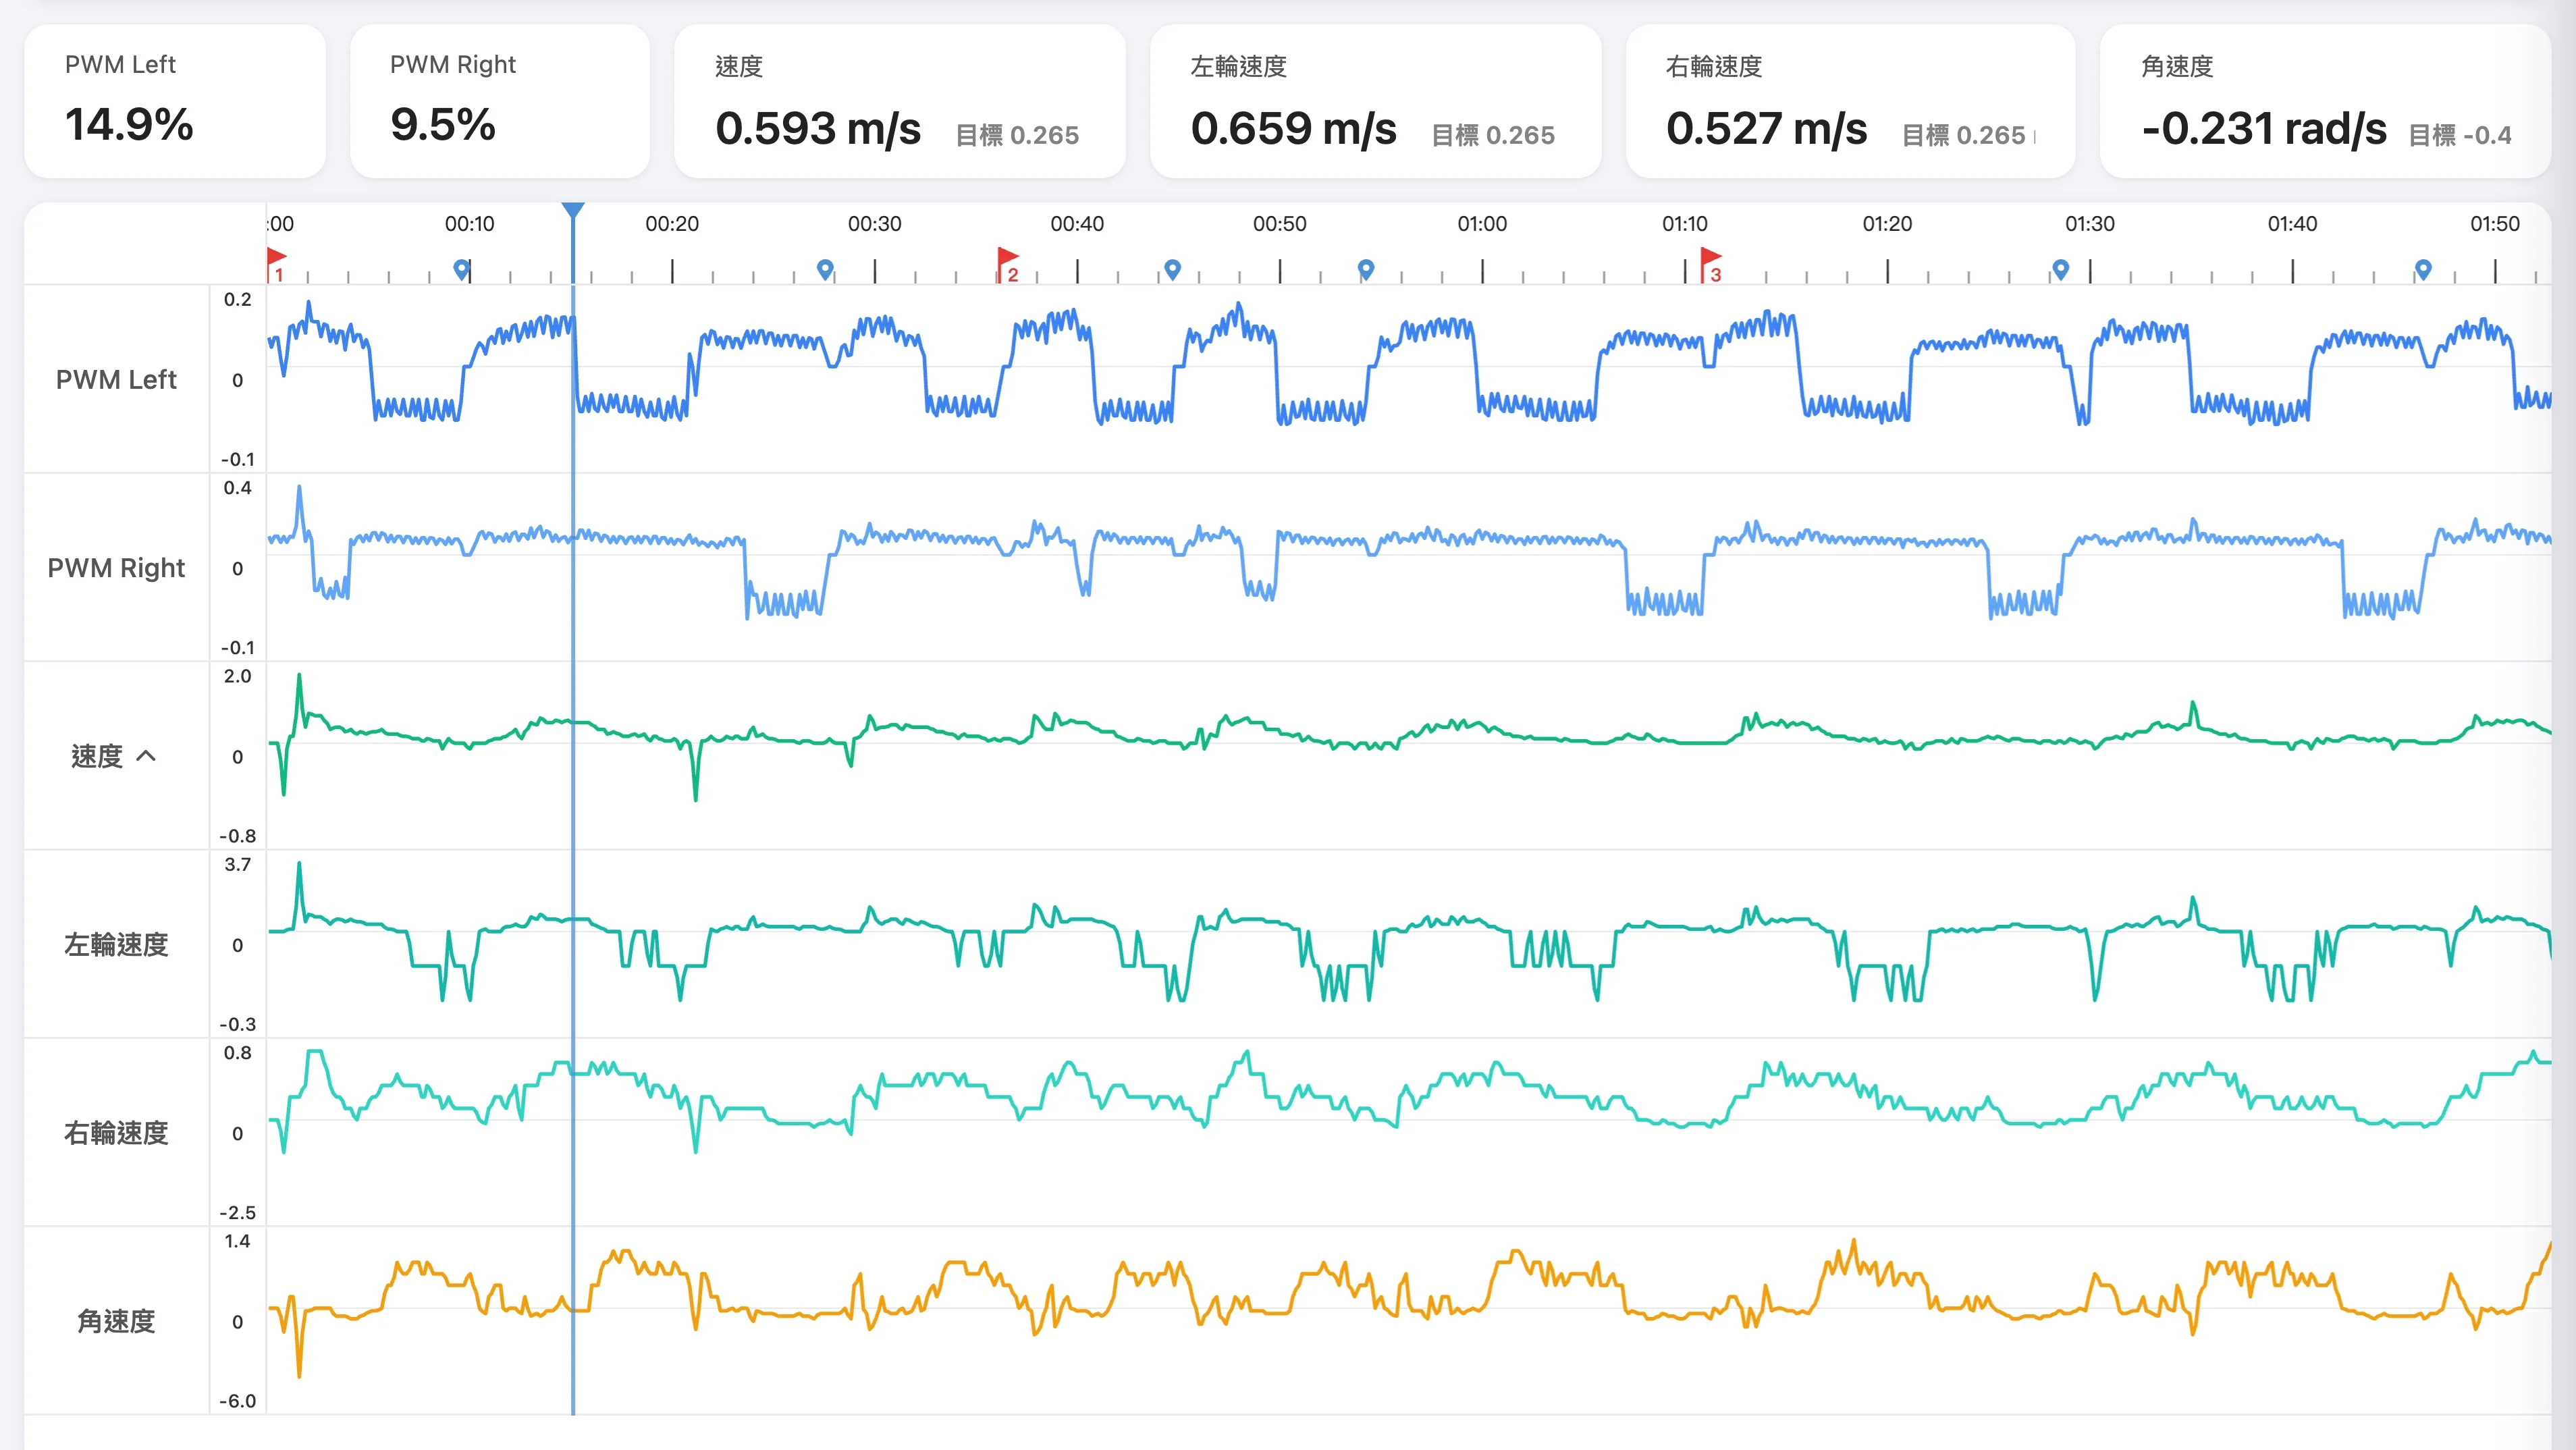Click red flag marker 1 on timeline
The width and height of the screenshot is (2576, 1450).
pyautogui.click(x=277, y=264)
